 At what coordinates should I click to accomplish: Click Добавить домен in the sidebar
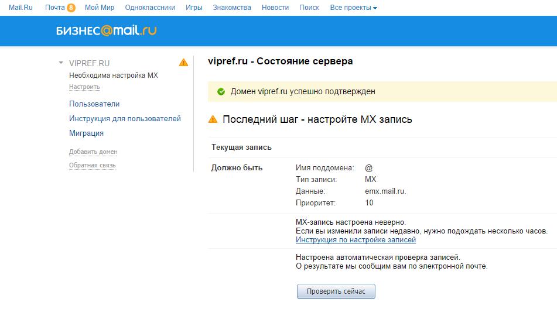click(x=93, y=152)
